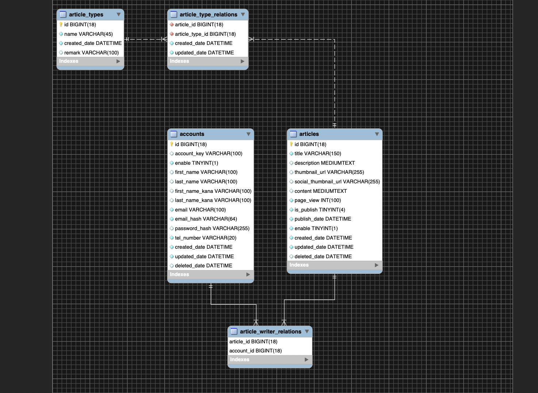Expand Indexes section of article_types table

coord(118,61)
